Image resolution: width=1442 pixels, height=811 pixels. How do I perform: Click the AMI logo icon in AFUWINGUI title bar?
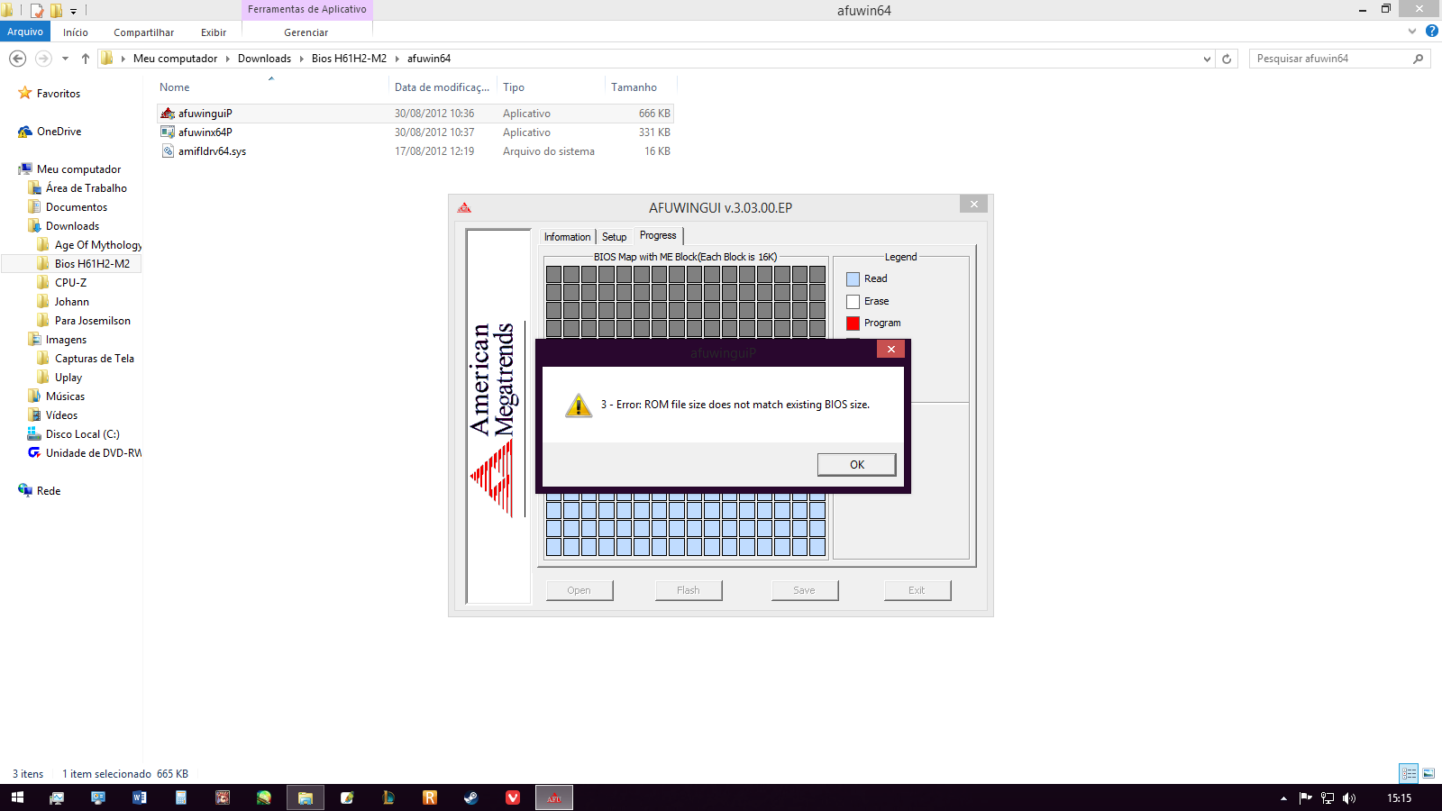coord(465,207)
